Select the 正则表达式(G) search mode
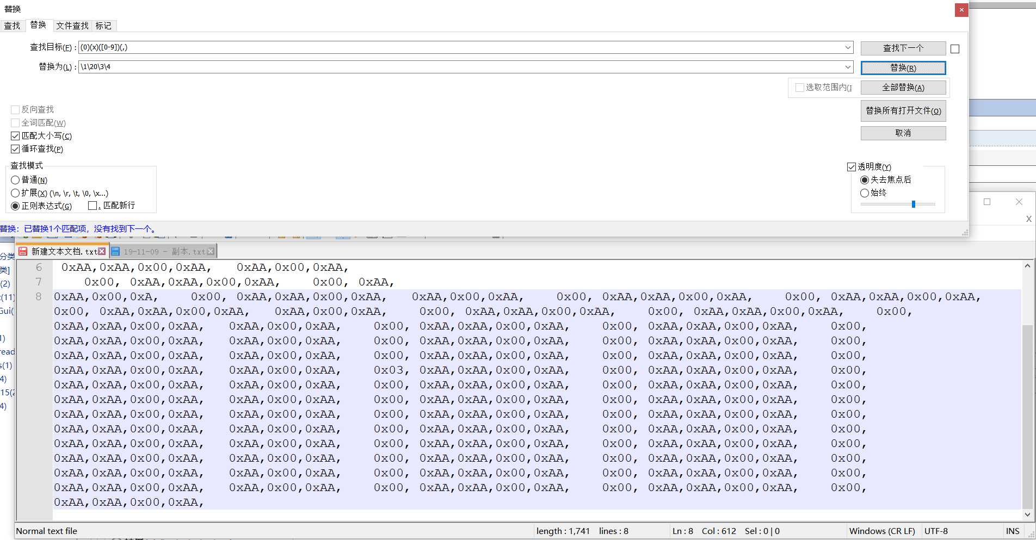Screen dimensions: 1036x540 click(x=15, y=206)
